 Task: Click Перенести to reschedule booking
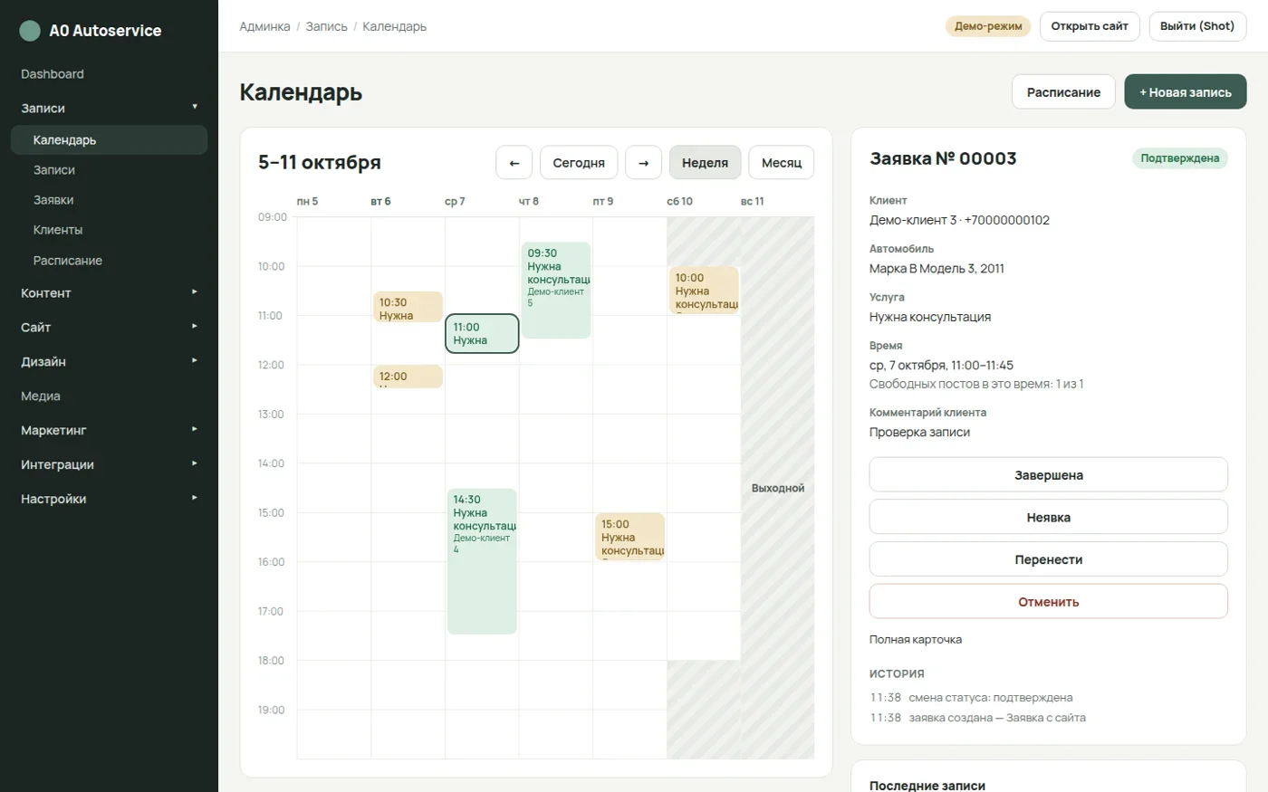tap(1049, 559)
